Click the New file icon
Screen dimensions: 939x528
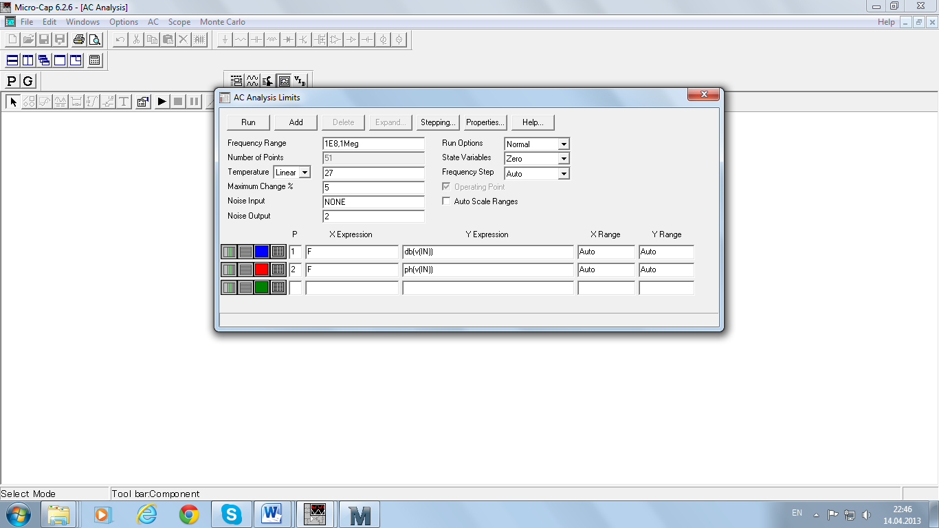pos(12,39)
